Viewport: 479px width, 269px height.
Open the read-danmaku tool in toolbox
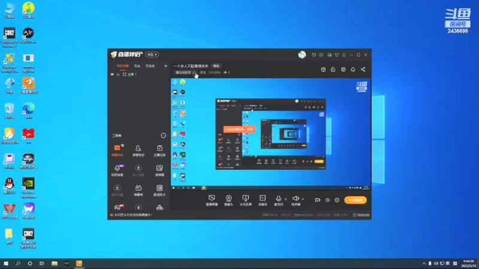[x=159, y=170]
